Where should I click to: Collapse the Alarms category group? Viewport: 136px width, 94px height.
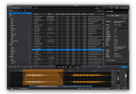pos(8,45)
